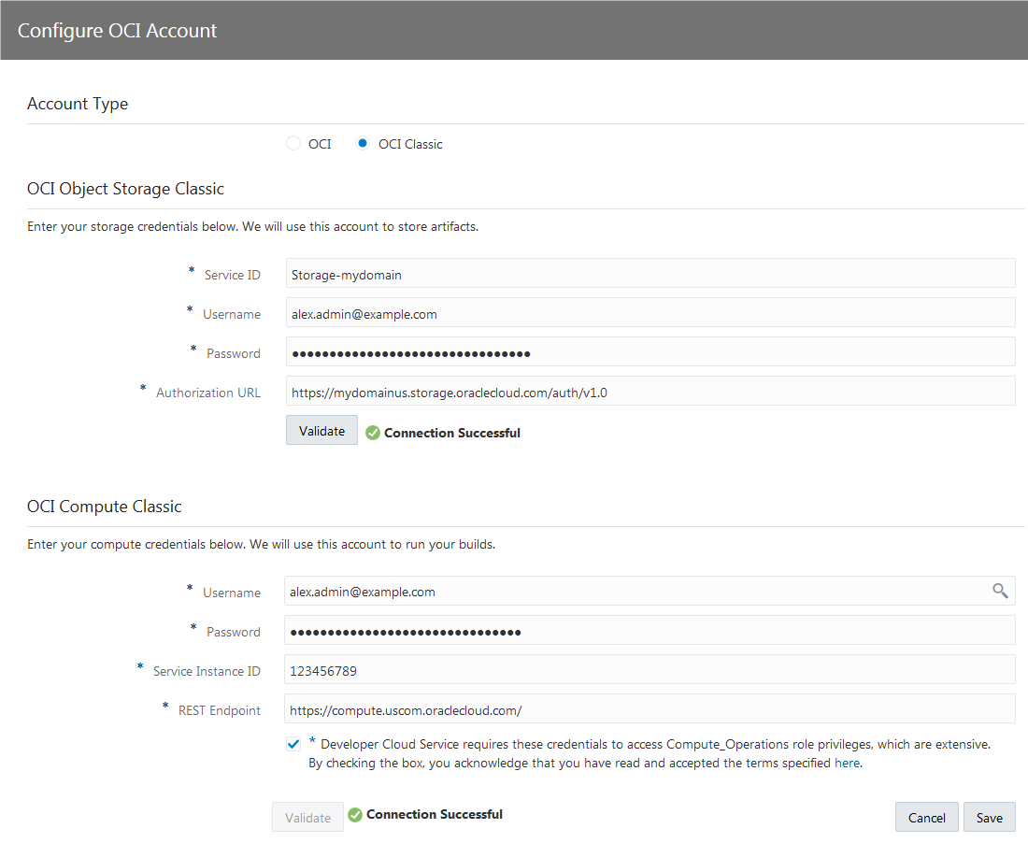
Task: Uncheck the Compute_Operations terms acknowledgement checkbox
Action: click(x=294, y=744)
